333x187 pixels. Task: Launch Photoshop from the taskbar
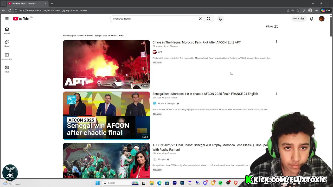182,183
